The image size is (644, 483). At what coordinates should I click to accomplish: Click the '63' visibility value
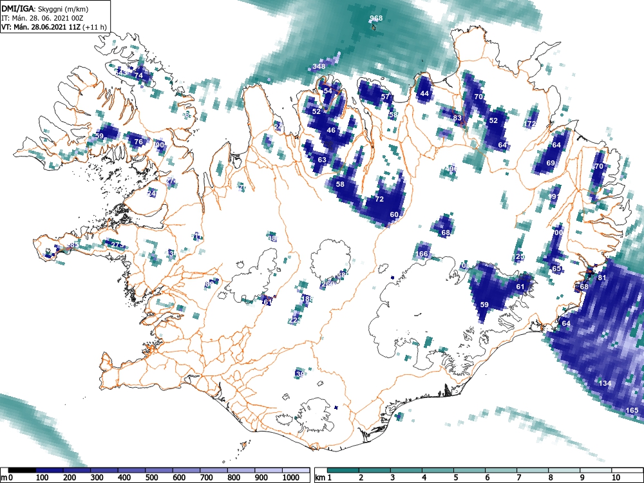point(322,160)
